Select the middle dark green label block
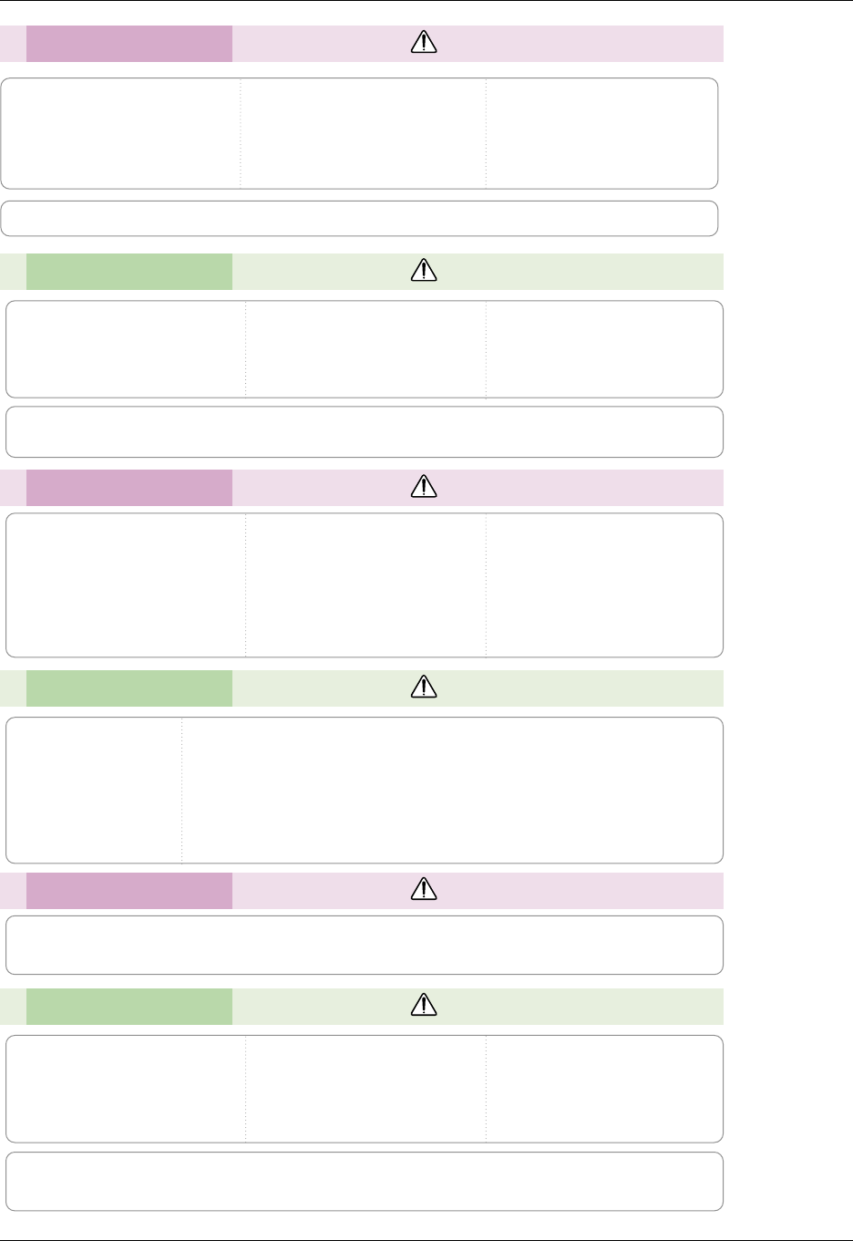This screenshot has width=853, height=1241. tap(128, 688)
